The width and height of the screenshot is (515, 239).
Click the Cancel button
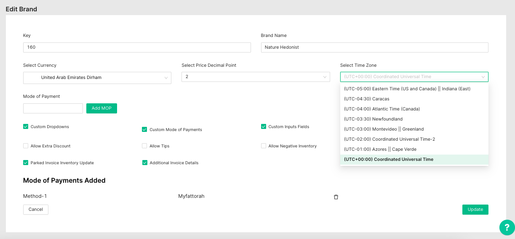click(x=36, y=210)
